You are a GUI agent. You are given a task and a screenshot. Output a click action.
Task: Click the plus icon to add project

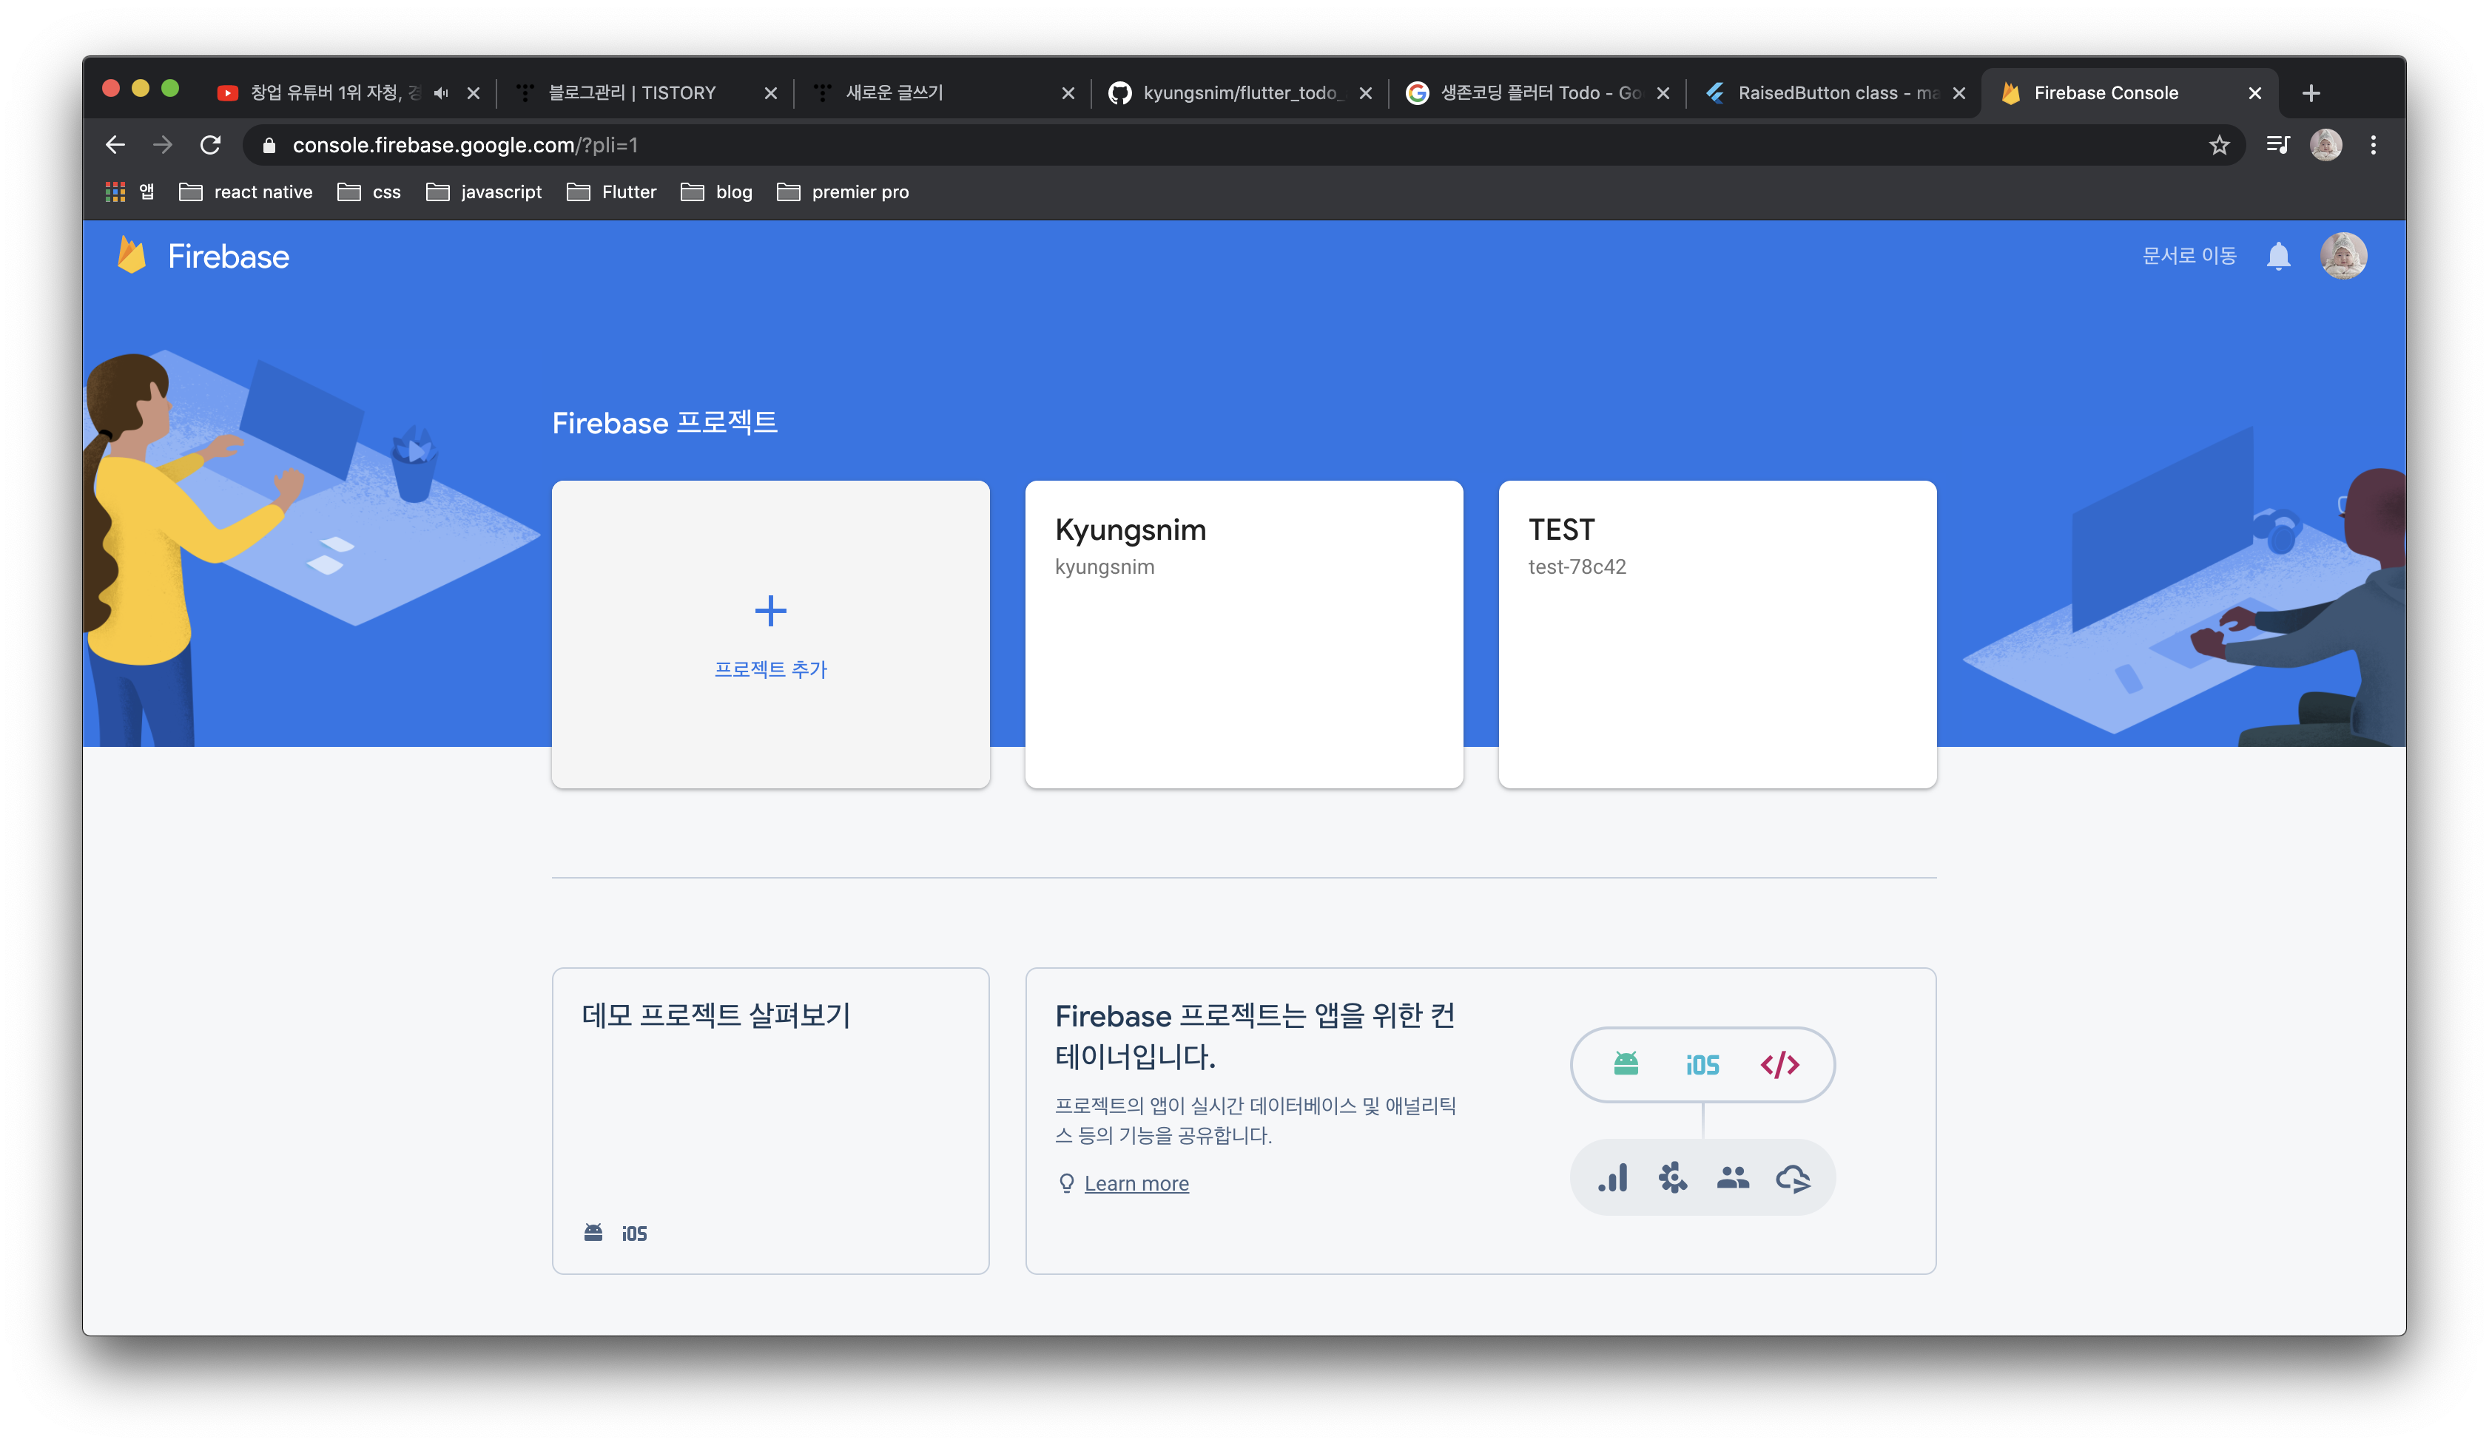tap(770, 611)
